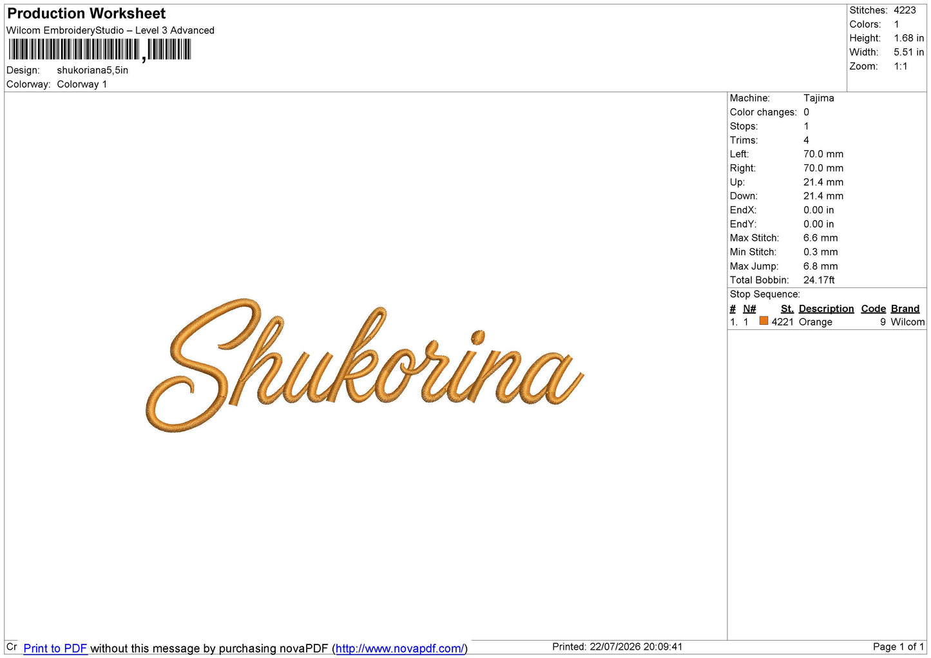Click the EndX value '0.00 in'
This screenshot has height=658, width=931.
tap(819, 210)
